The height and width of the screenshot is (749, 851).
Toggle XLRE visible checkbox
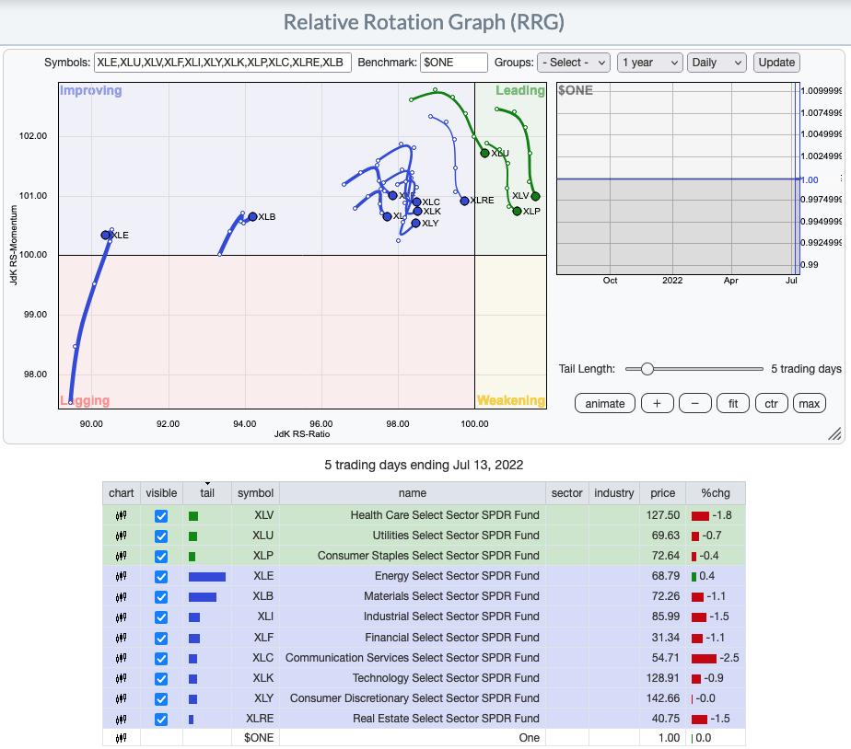[x=161, y=719]
